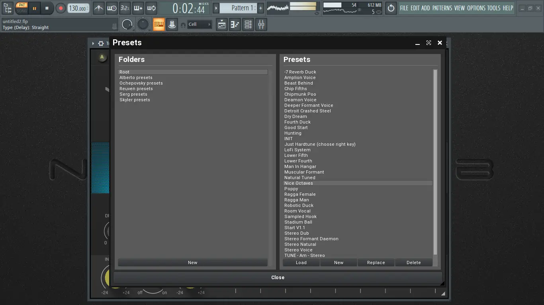The width and height of the screenshot is (544, 305).
Task: Click the red record button
Action: (61, 8)
